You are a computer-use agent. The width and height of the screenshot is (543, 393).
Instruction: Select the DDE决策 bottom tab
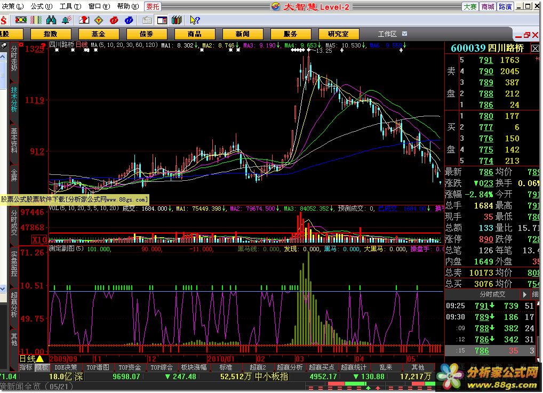pos(66,367)
